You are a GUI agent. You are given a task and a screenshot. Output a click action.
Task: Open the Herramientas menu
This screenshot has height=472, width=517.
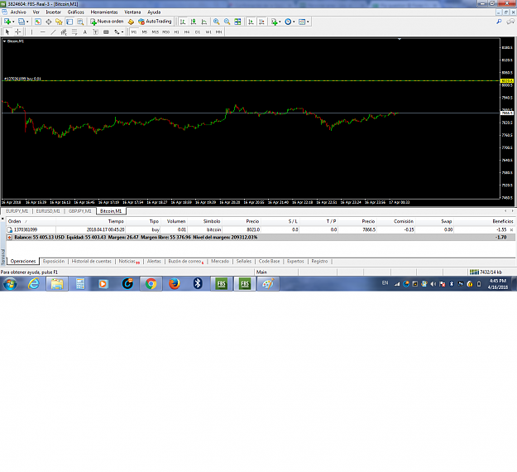(104, 12)
